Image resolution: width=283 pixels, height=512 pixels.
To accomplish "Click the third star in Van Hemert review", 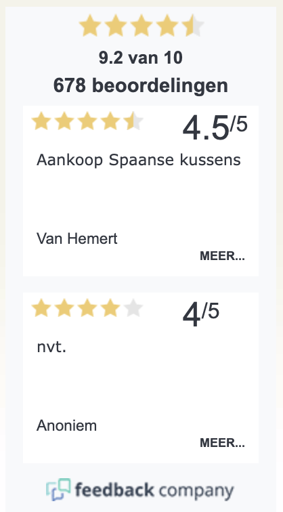I will [x=87, y=121].
